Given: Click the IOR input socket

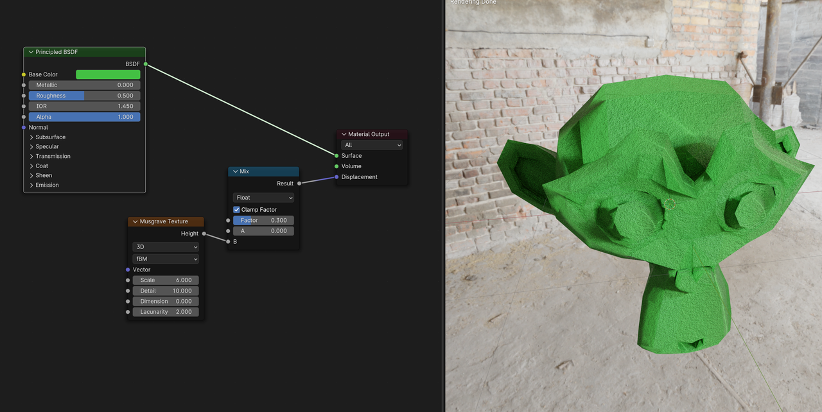Looking at the screenshot, I should pyautogui.click(x=24, y=106).
